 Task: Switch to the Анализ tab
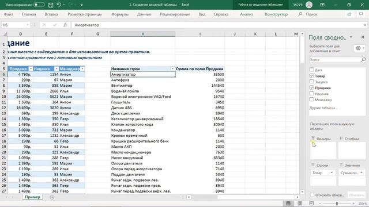pos(247,14)
